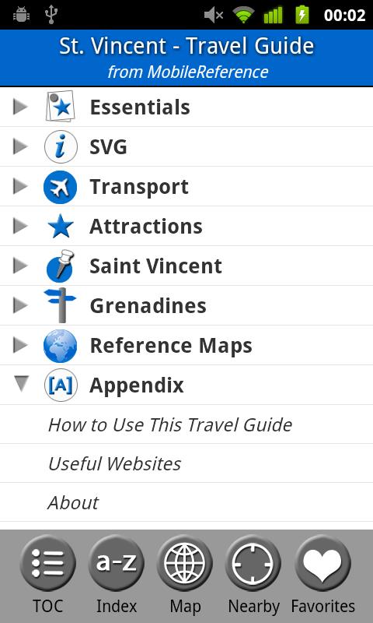Tap the signpost Grenadines icon
Screen dimensions: 373x623
(61, 304)
